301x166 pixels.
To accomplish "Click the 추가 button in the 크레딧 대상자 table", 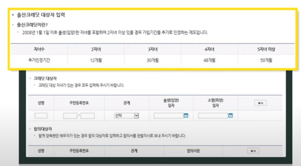I will (260, 103).
